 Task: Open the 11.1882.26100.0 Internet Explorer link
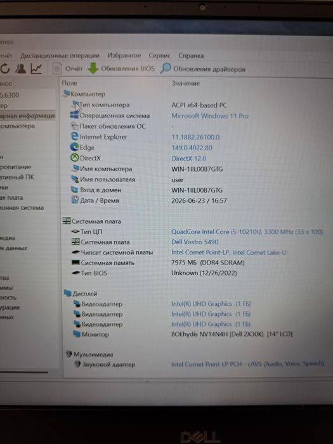[195, 137]
